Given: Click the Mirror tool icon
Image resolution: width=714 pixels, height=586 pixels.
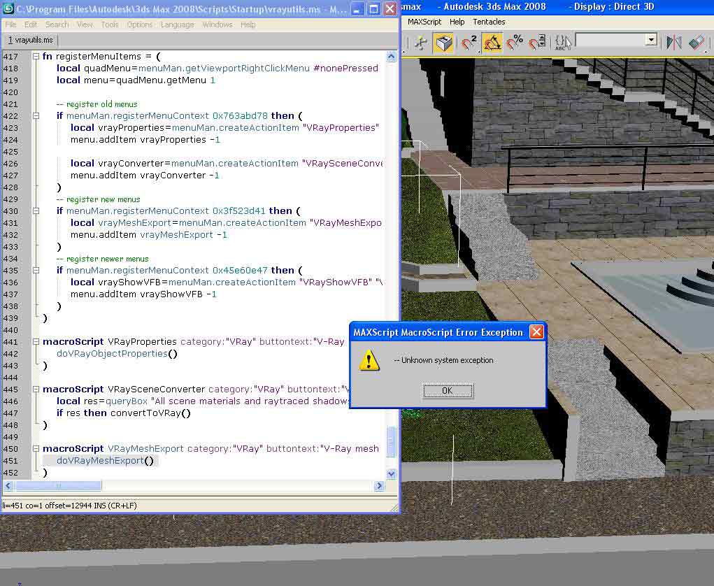Looking at the screenshot, I should tap(673, 43).
